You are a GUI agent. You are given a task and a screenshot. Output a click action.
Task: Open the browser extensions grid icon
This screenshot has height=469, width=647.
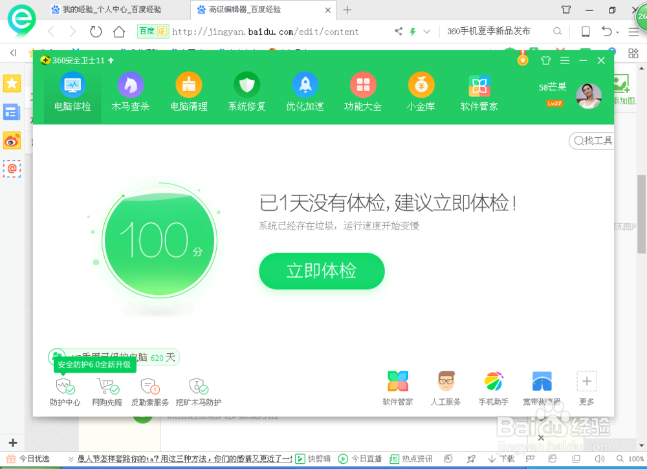[633, 53]
